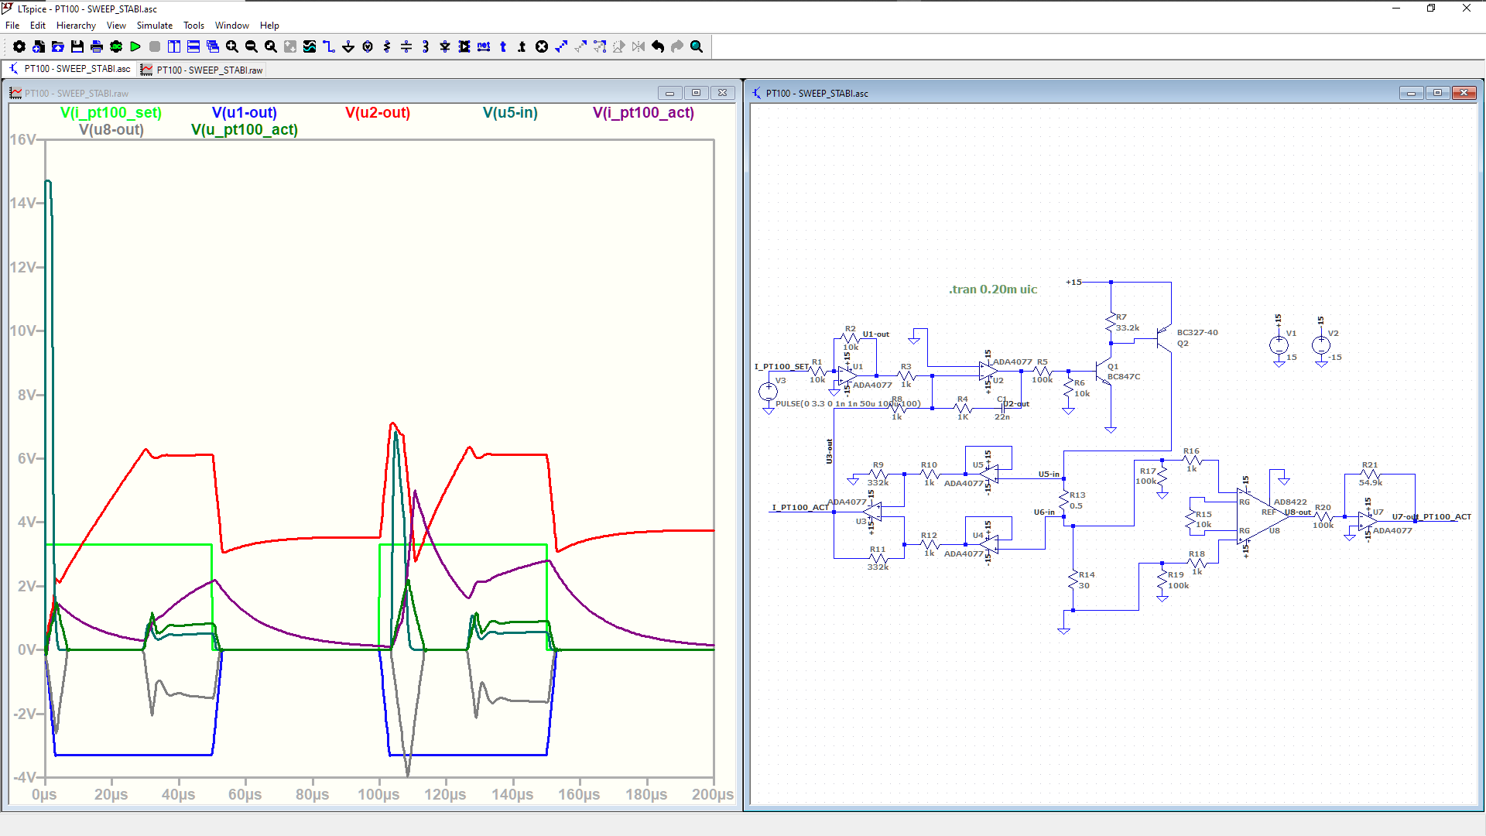Select the Draw Wire tool

pyautogui.click(x=329, y=46)
